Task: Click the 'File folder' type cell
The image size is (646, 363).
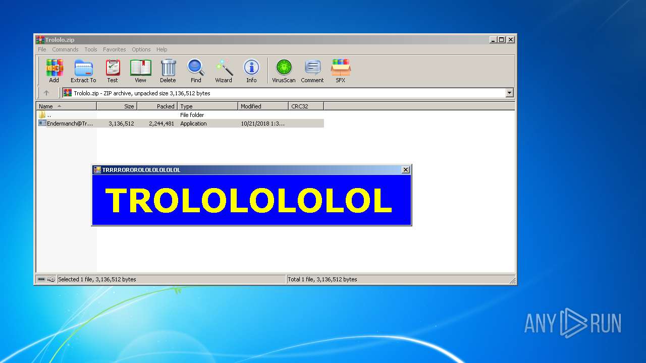Action: click(192, 115)
